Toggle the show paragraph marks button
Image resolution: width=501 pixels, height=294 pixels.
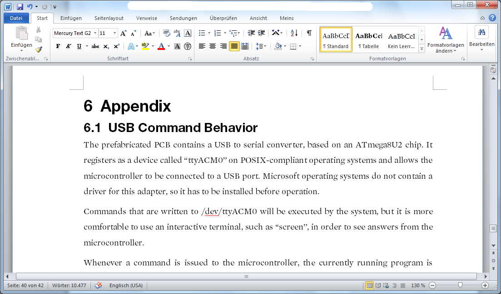pos(309,33)
